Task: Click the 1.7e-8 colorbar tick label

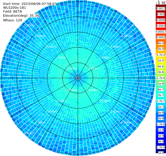Action: pyautogui.click(x=161, y=124)
